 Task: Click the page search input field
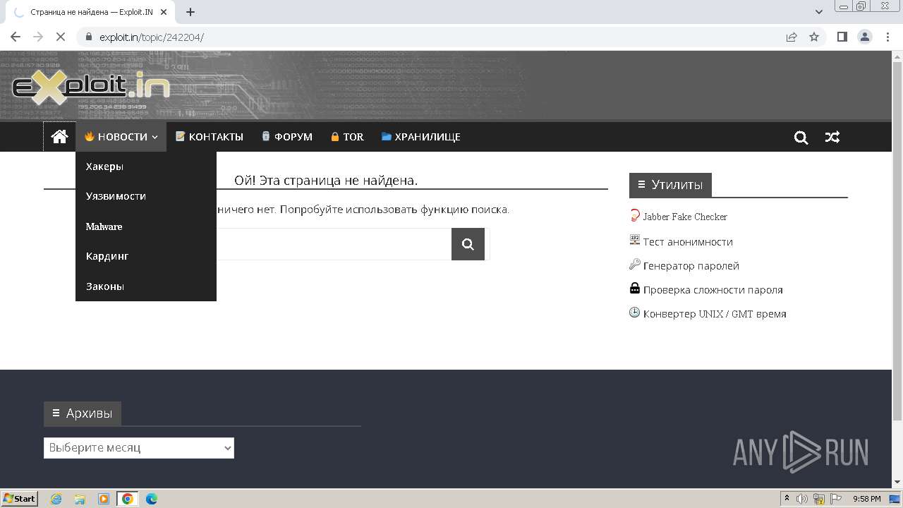[x=333, y=244]
